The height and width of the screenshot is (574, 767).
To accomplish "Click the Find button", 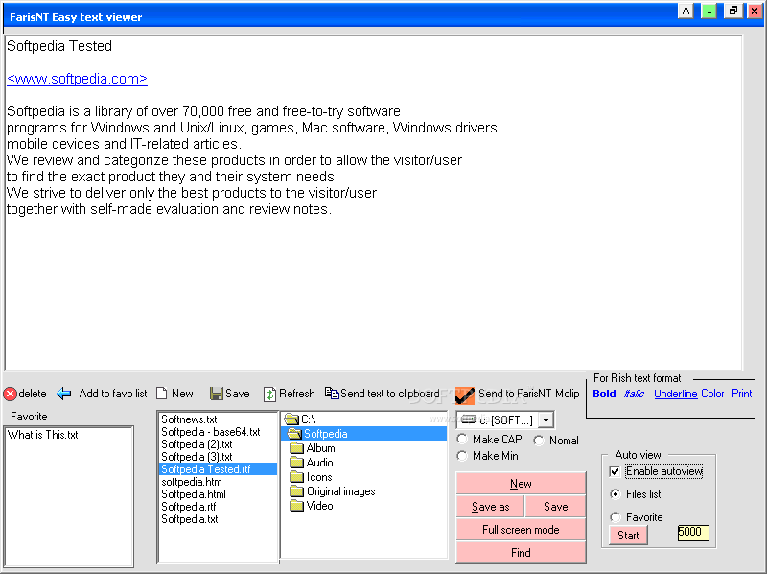I will tap(521, 553).
